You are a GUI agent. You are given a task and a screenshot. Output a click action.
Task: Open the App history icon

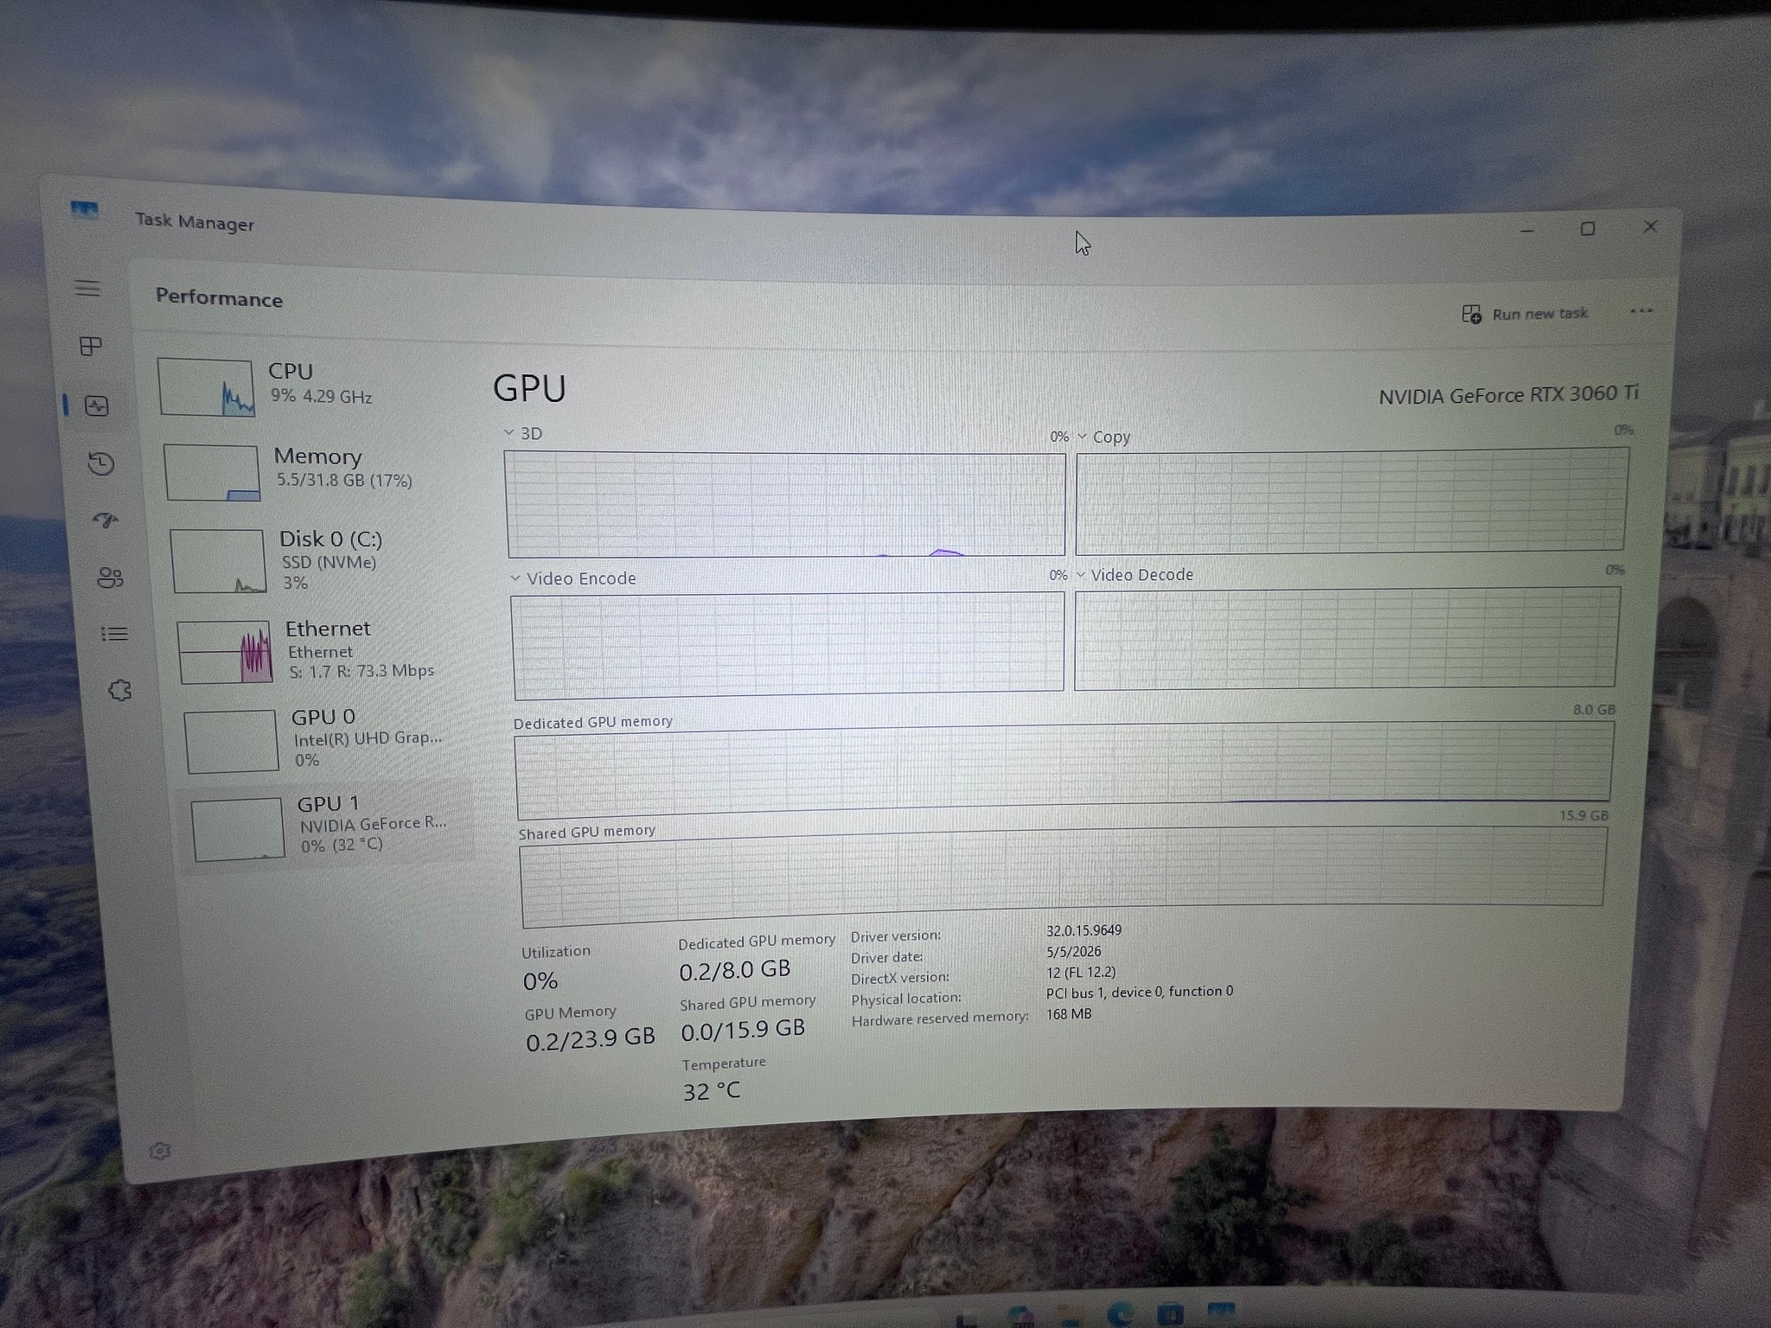101,464
